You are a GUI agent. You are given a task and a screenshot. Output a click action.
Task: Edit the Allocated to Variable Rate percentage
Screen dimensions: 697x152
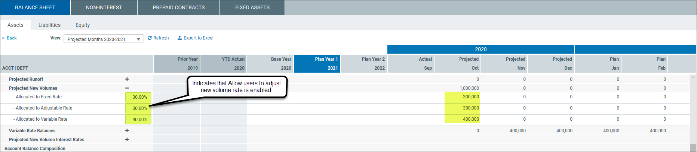pyautogui.click(x=138, y=120)
